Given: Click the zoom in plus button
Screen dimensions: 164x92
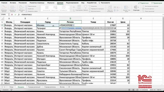Looking at the screenshot, I should pyautogui.click(x=155, y=90).
